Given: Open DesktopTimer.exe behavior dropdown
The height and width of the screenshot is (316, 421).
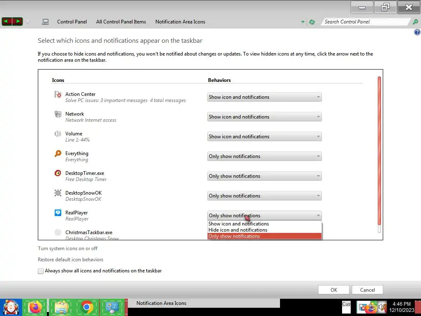Looking at the screenshot, I should point(264,176).
